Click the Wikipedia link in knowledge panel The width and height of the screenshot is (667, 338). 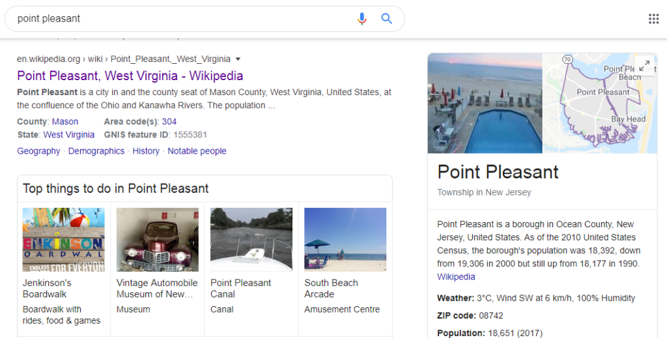pos(456,277)
